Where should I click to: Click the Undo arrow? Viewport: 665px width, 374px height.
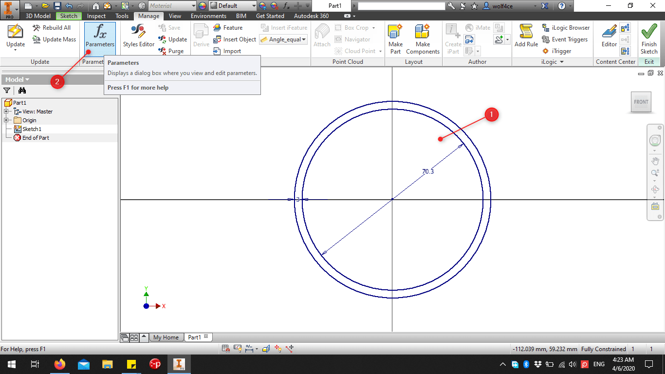pos(69,6)
